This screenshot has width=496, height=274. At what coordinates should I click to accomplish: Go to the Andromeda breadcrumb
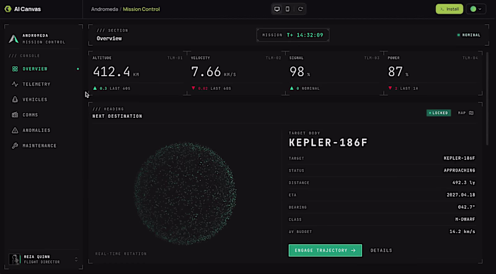pos(104,9)
